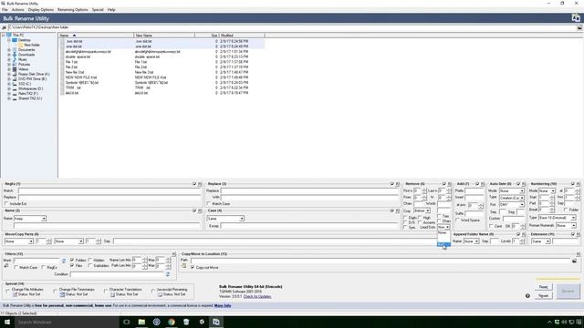Click Check for Updates link

(x=257, y=296)
